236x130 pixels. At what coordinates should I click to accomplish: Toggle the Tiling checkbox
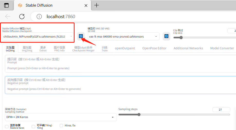(x=33, y=126)
